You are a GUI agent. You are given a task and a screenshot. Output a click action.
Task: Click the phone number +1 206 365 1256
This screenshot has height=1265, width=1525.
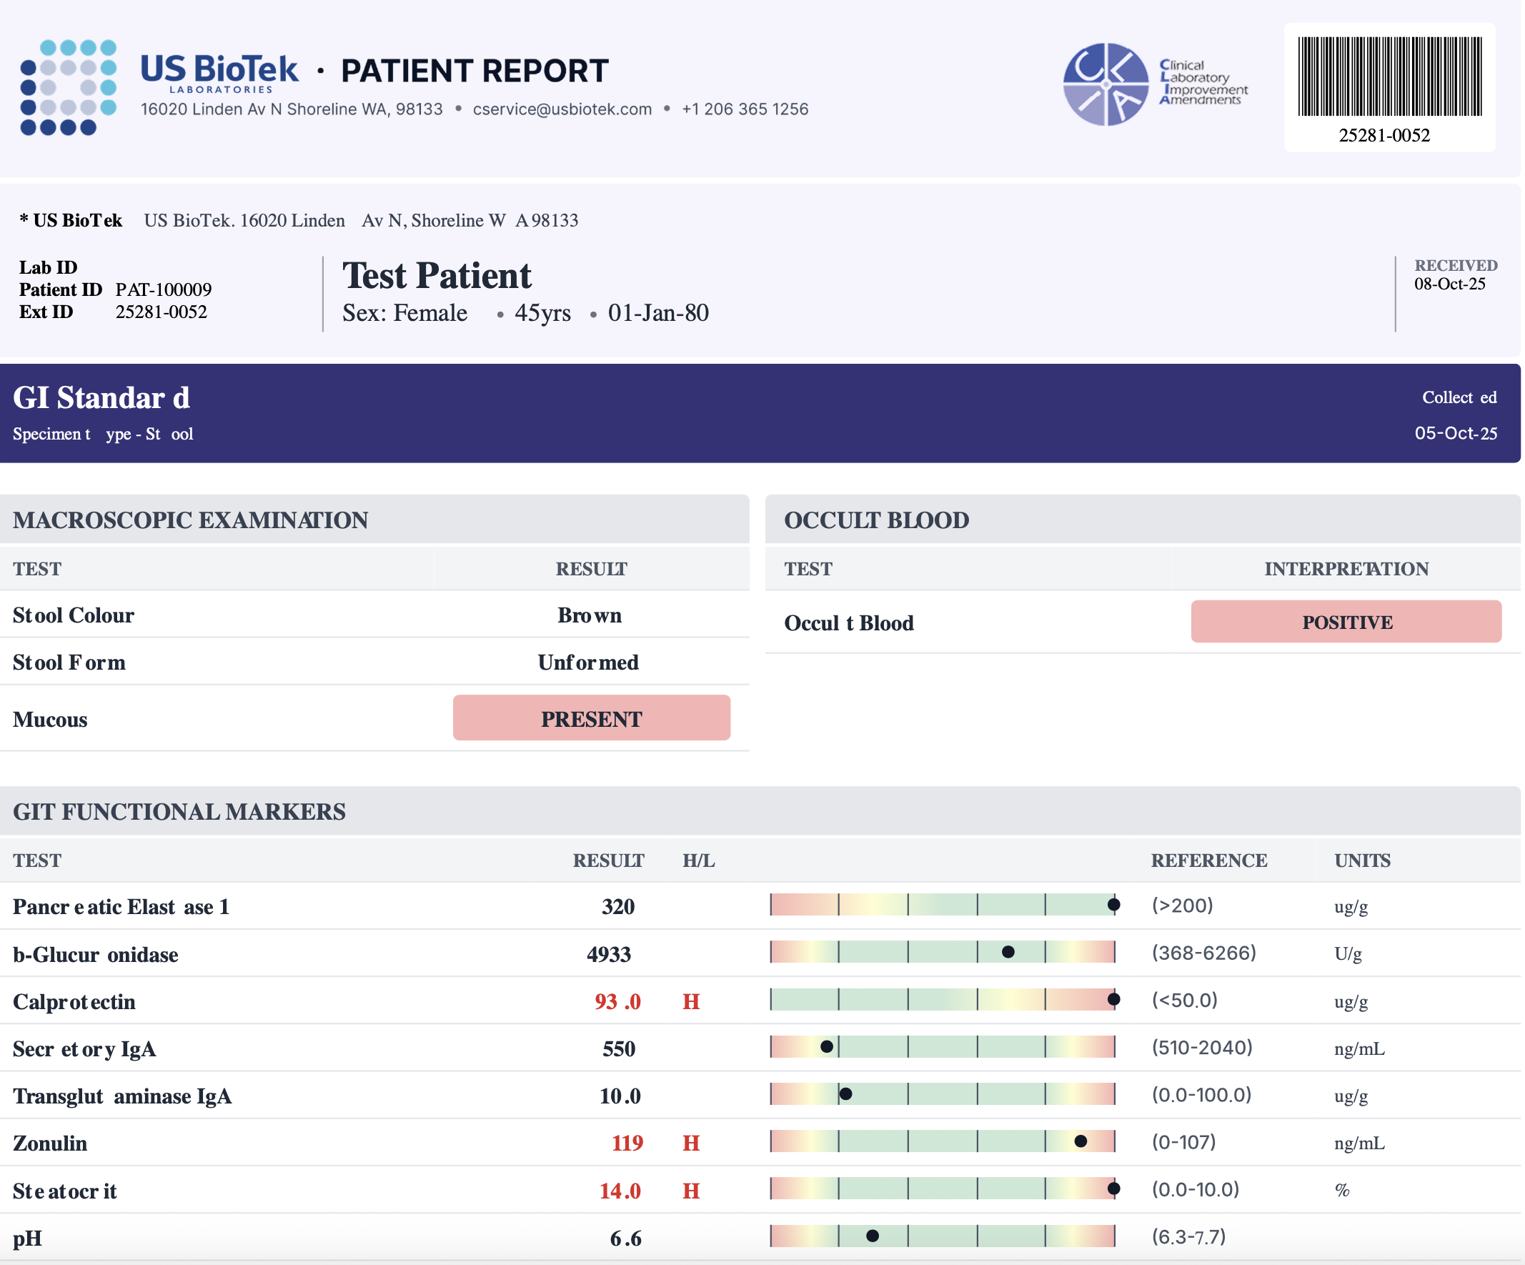(x=745, y=109)
